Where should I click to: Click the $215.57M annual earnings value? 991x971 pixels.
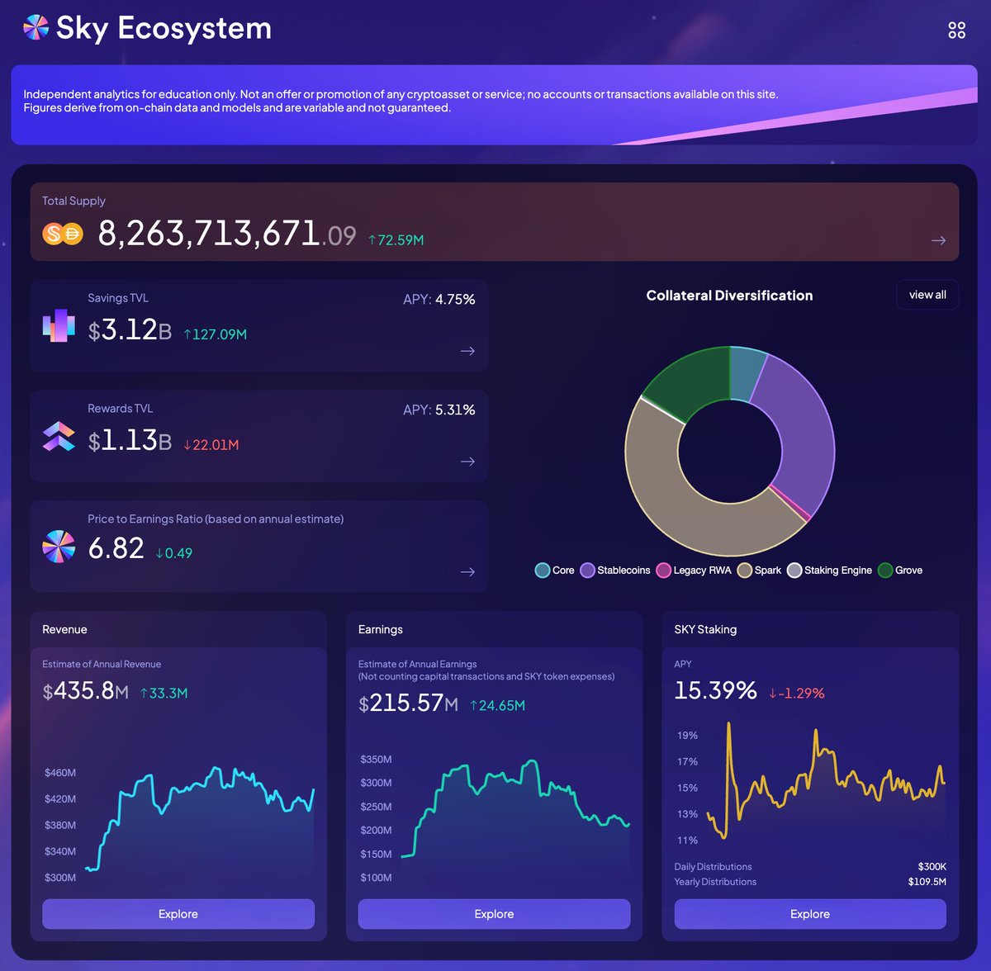[x=408, y=703]
